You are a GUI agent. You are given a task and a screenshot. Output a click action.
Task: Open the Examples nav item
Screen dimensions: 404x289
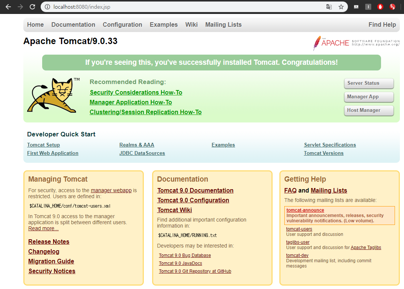(164, 25)
